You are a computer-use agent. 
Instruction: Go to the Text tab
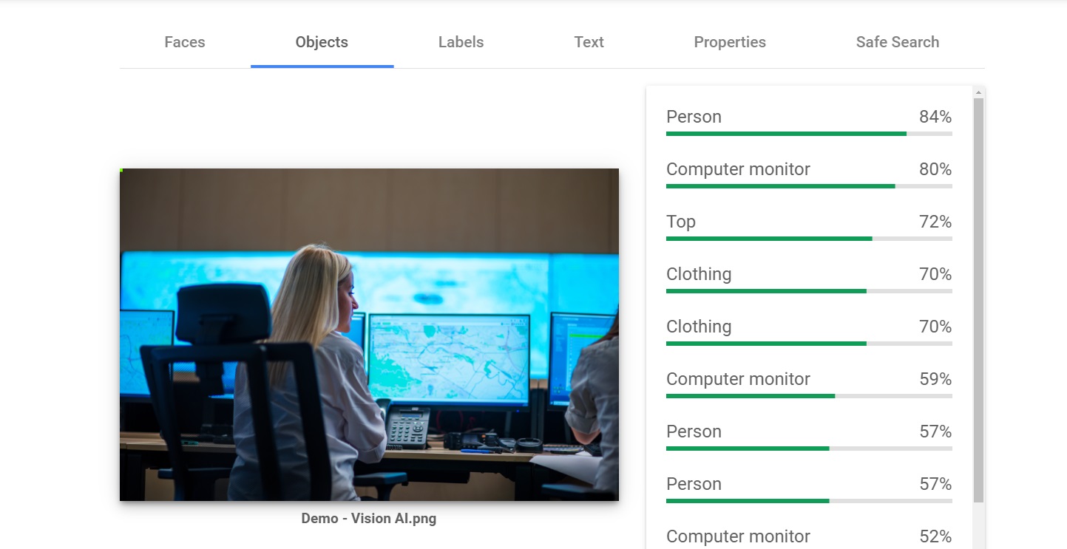click(x=589, y=42)
